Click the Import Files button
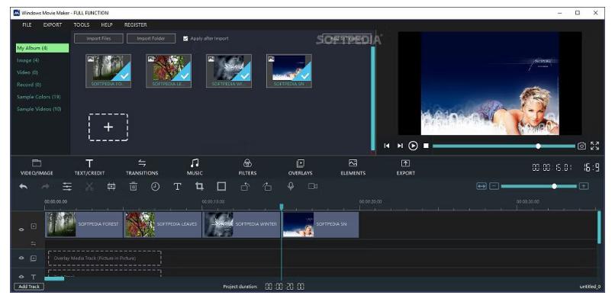 [x=99, y=38]
